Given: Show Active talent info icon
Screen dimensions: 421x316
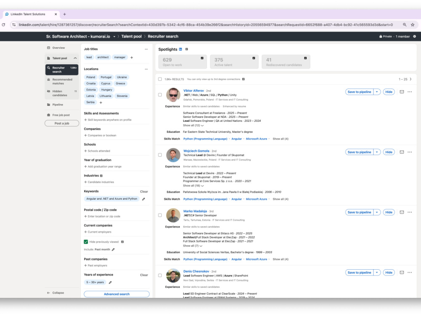Looking at the screenshot, I should [253, 58].
